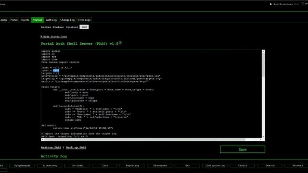
Task: Open the Injects tab
Action: [25, 20]
